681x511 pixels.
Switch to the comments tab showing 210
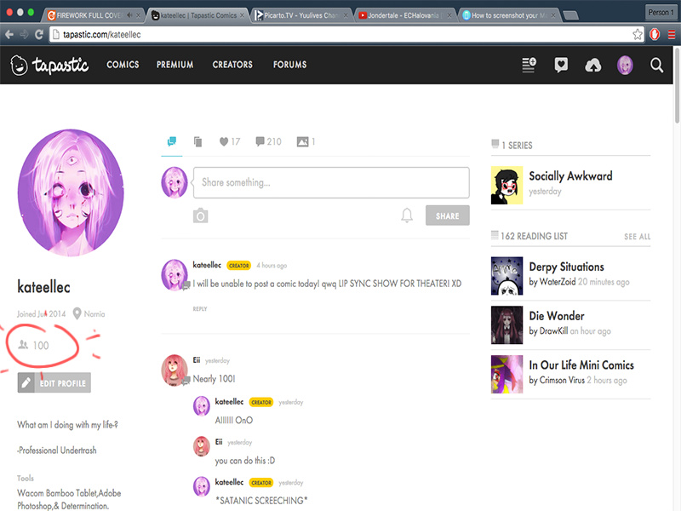click(268, 141)
